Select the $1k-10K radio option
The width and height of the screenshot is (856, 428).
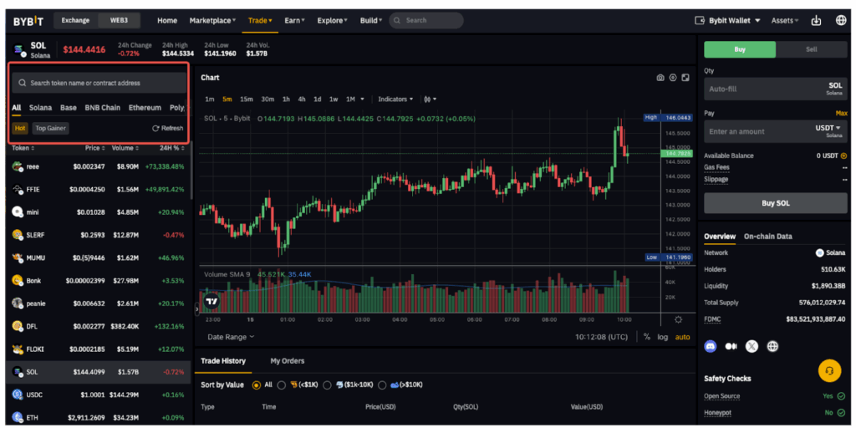pos(327,385)
